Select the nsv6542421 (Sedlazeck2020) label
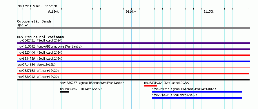The height and width of the screenshot is (109, 258). pyautogui.click(x=40, y=40)
